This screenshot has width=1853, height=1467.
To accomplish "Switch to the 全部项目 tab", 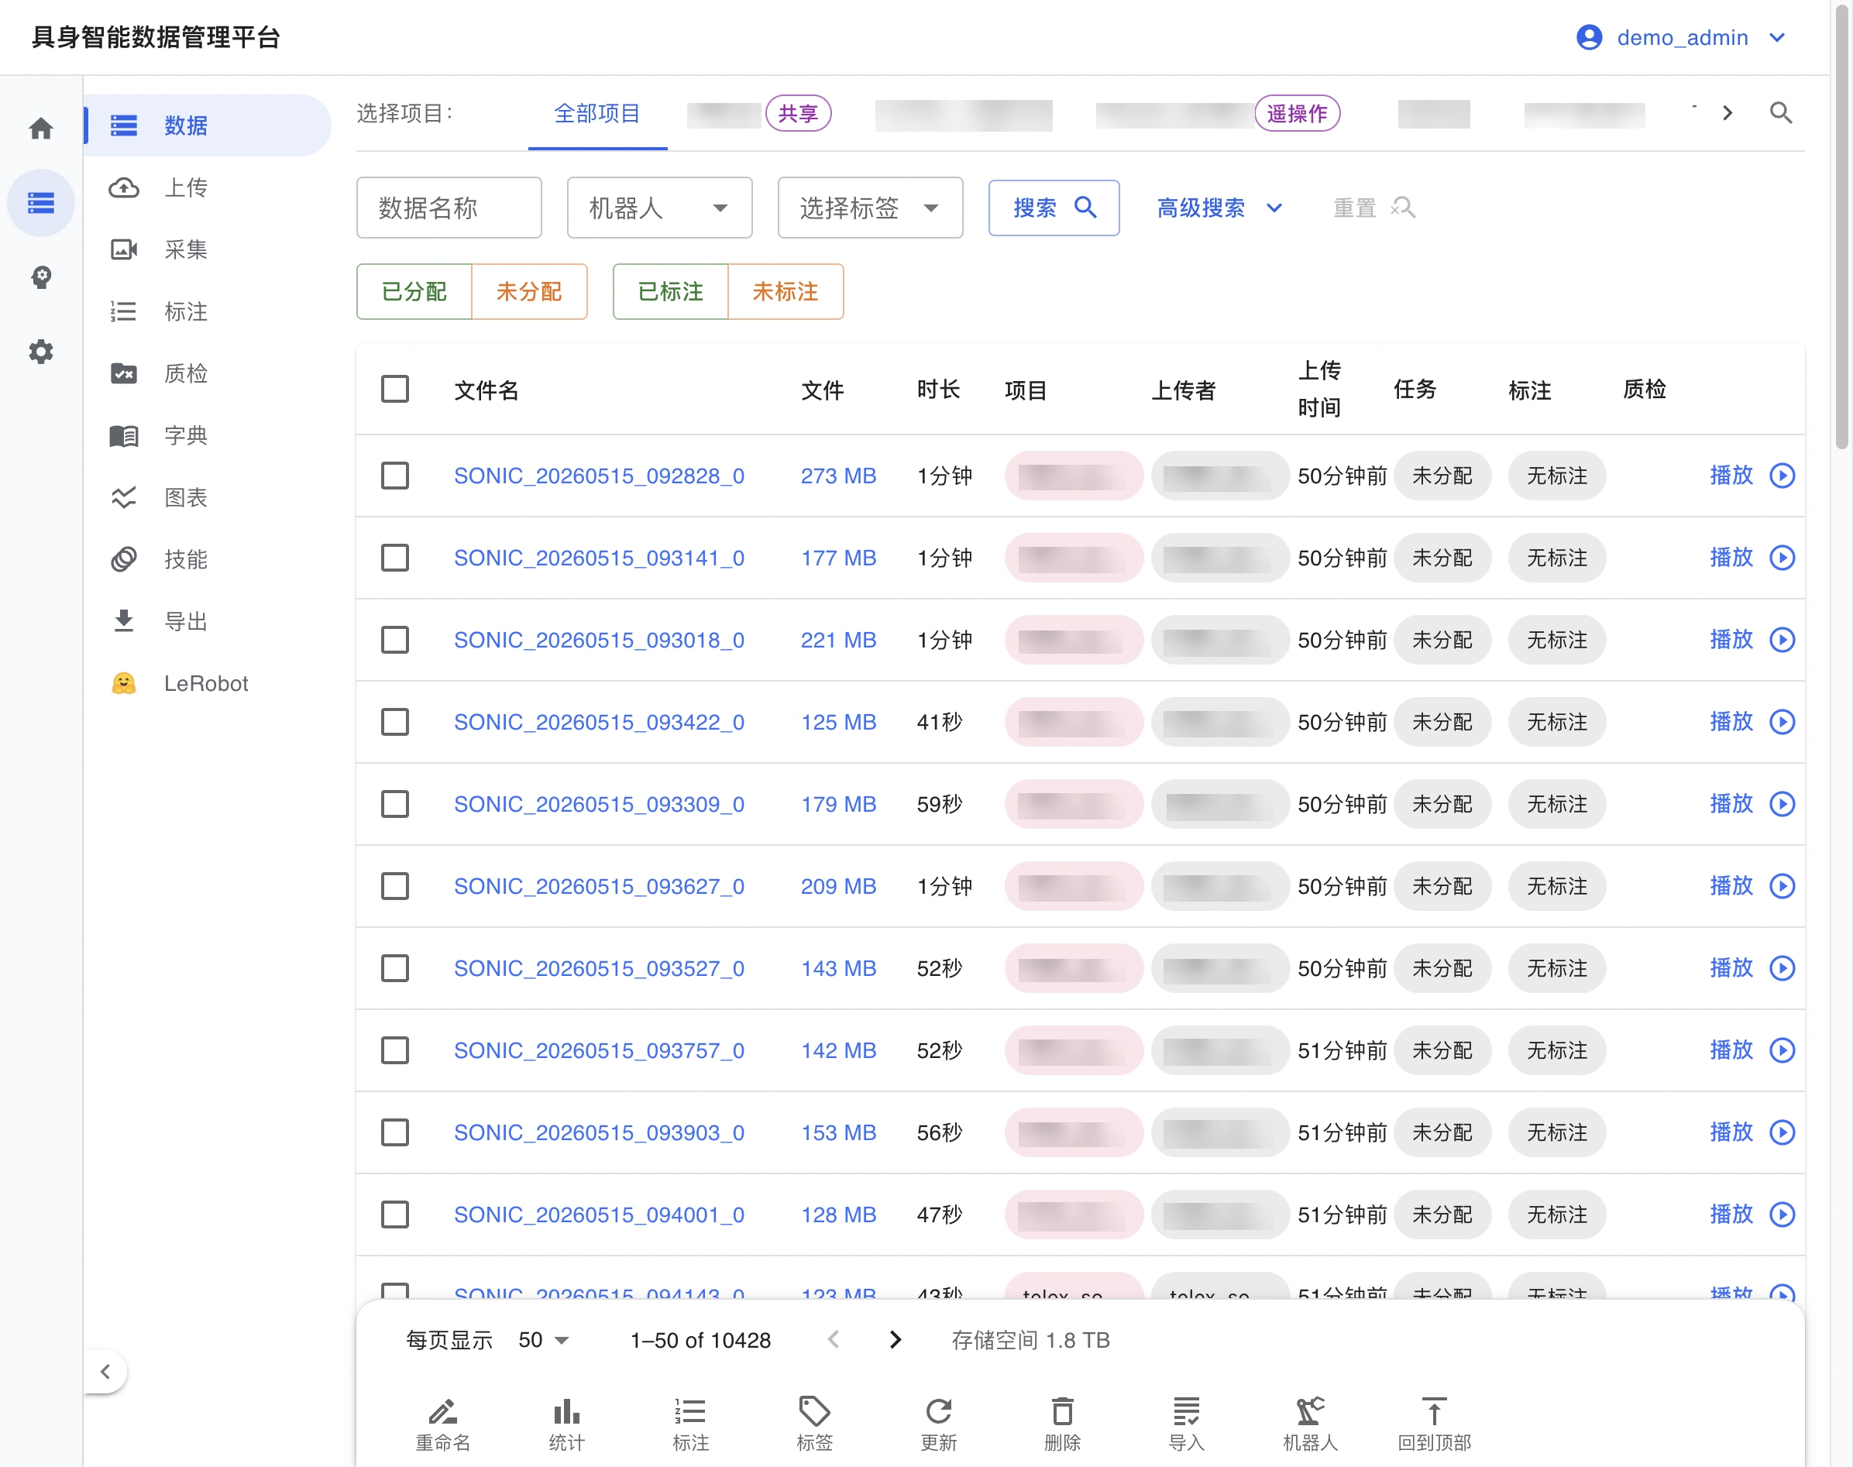I will 597,113.
